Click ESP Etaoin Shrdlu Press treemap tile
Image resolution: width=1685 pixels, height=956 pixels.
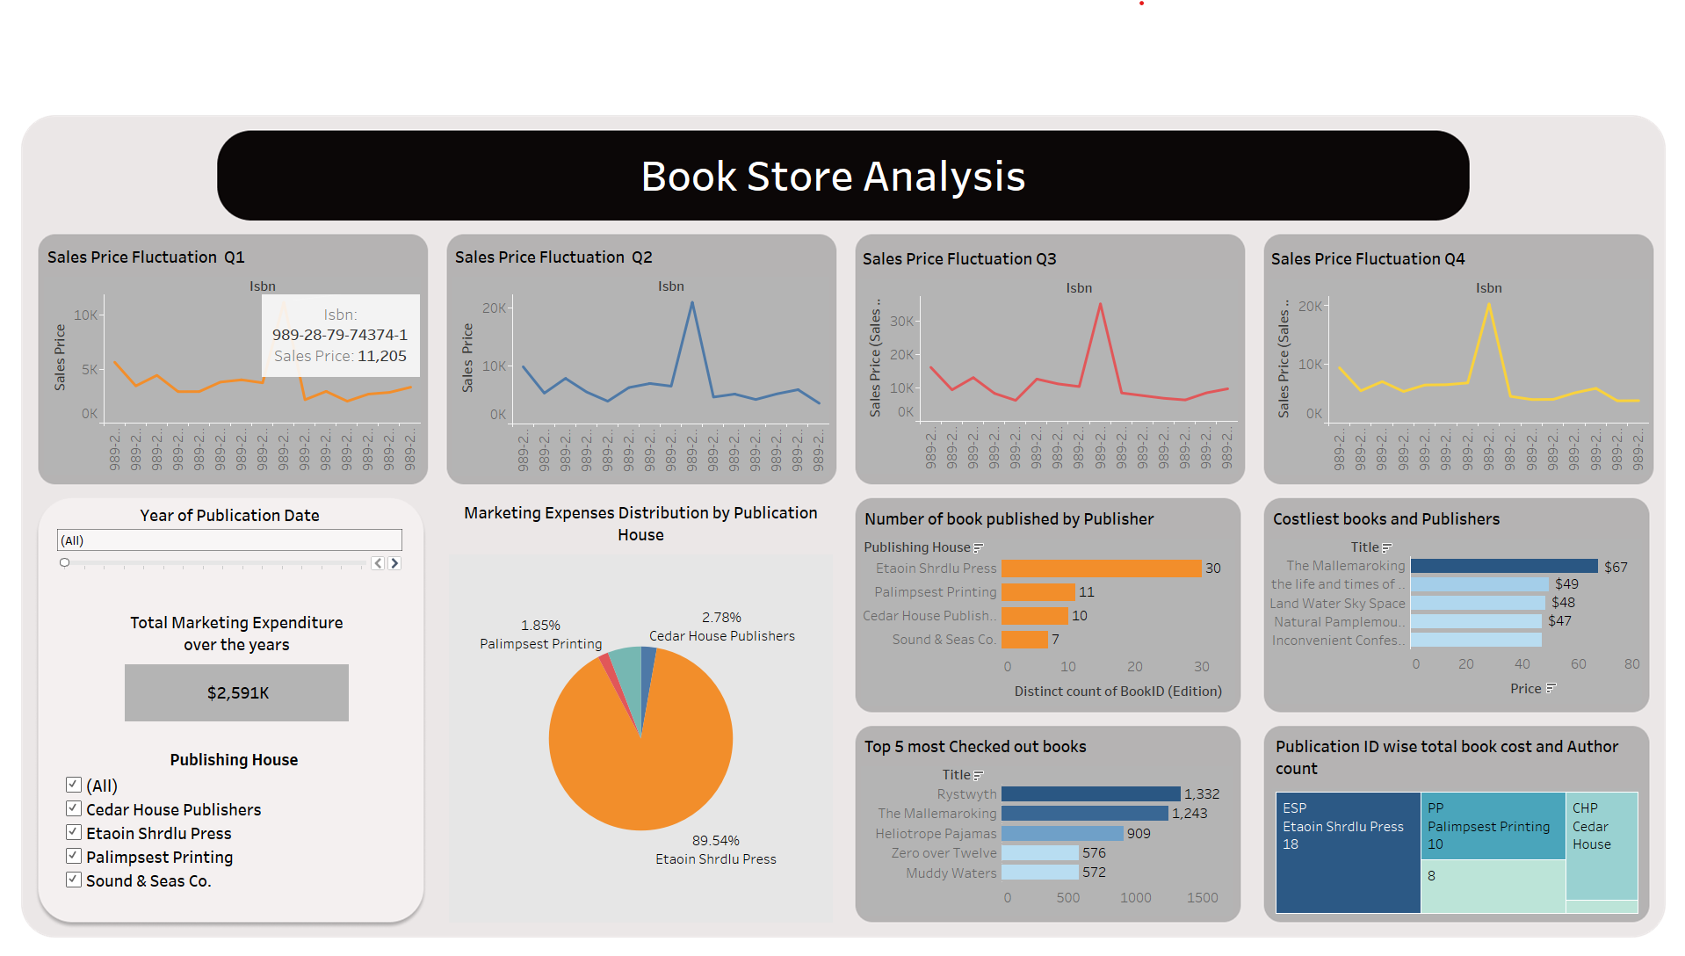click(x=1348, y=853)
